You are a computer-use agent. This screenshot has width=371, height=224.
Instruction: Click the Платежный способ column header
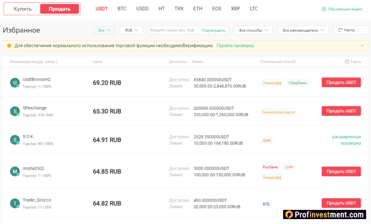[x=278, y=62]
